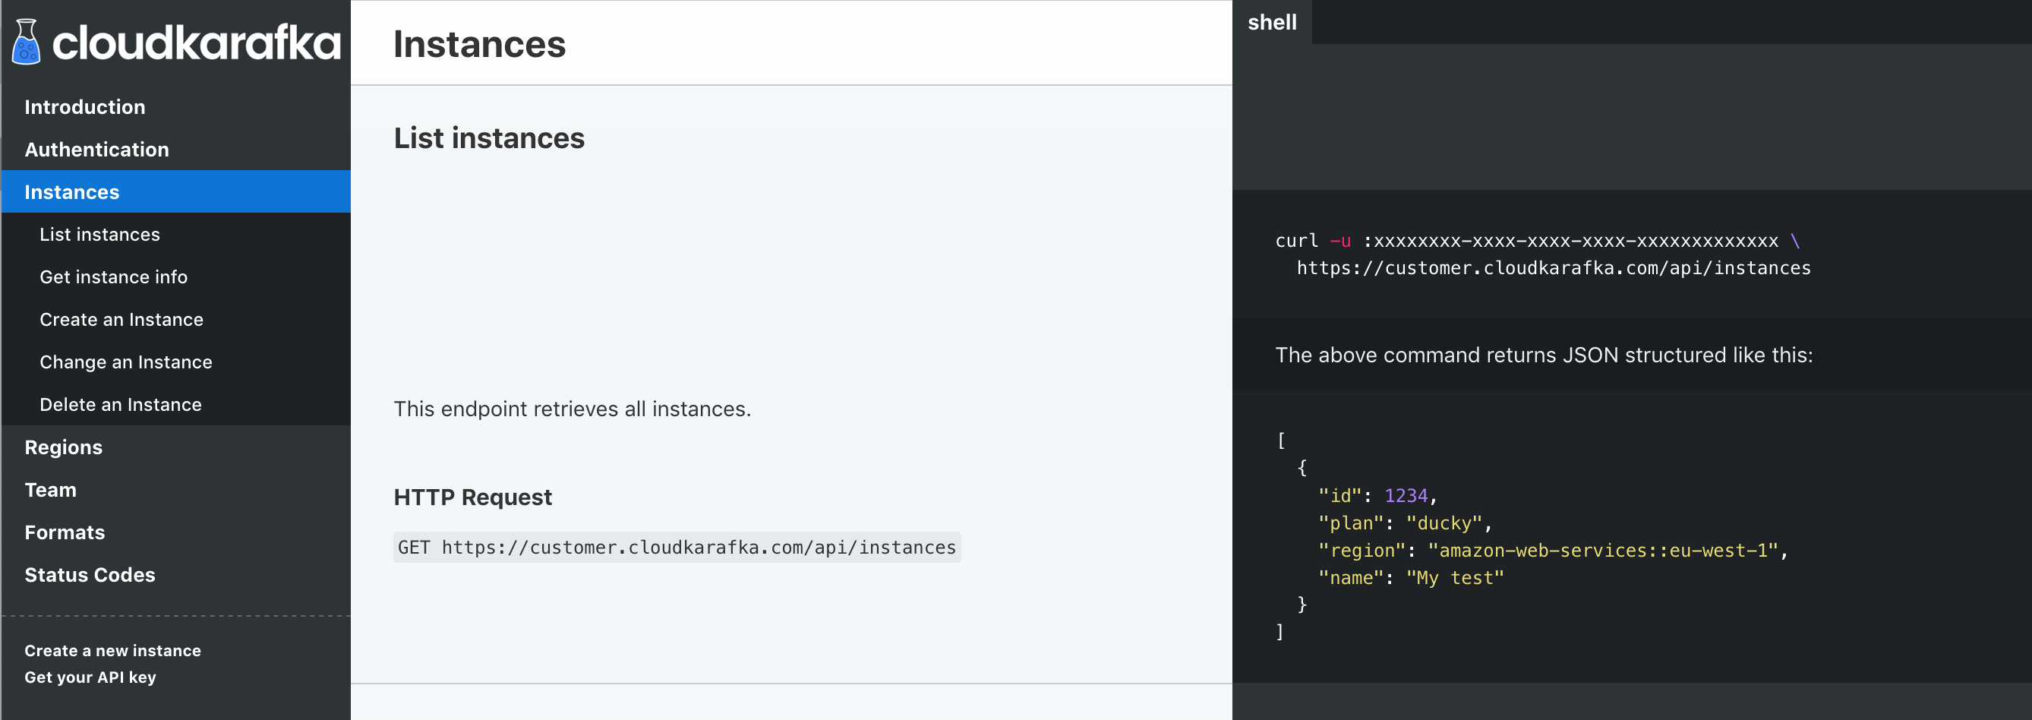Open Delete an Instance entry
The image size is (2032, 720).
point(121,405)
